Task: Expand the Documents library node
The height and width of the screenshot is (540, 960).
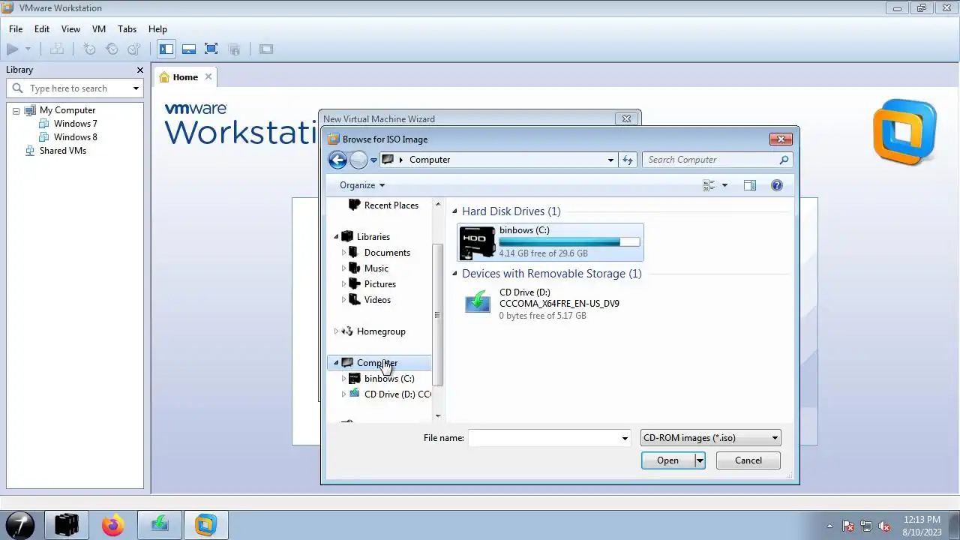Action: (x=343, y=253)
